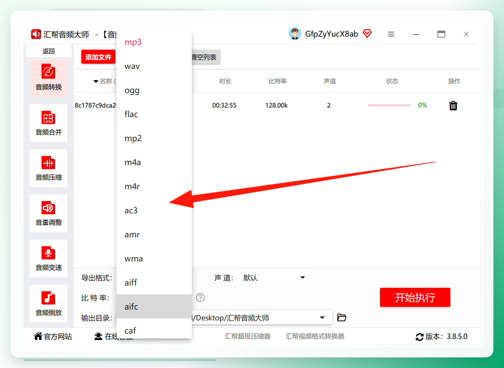The height and width of the screenshot is (368, 504).
Task: Open the 音频变速 speed change tool
Action: point(48,258)
